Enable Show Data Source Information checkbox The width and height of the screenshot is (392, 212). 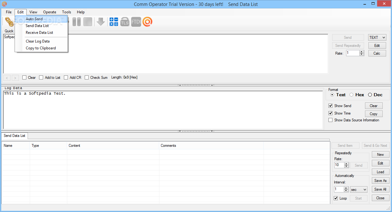click(x=331, y=120)
